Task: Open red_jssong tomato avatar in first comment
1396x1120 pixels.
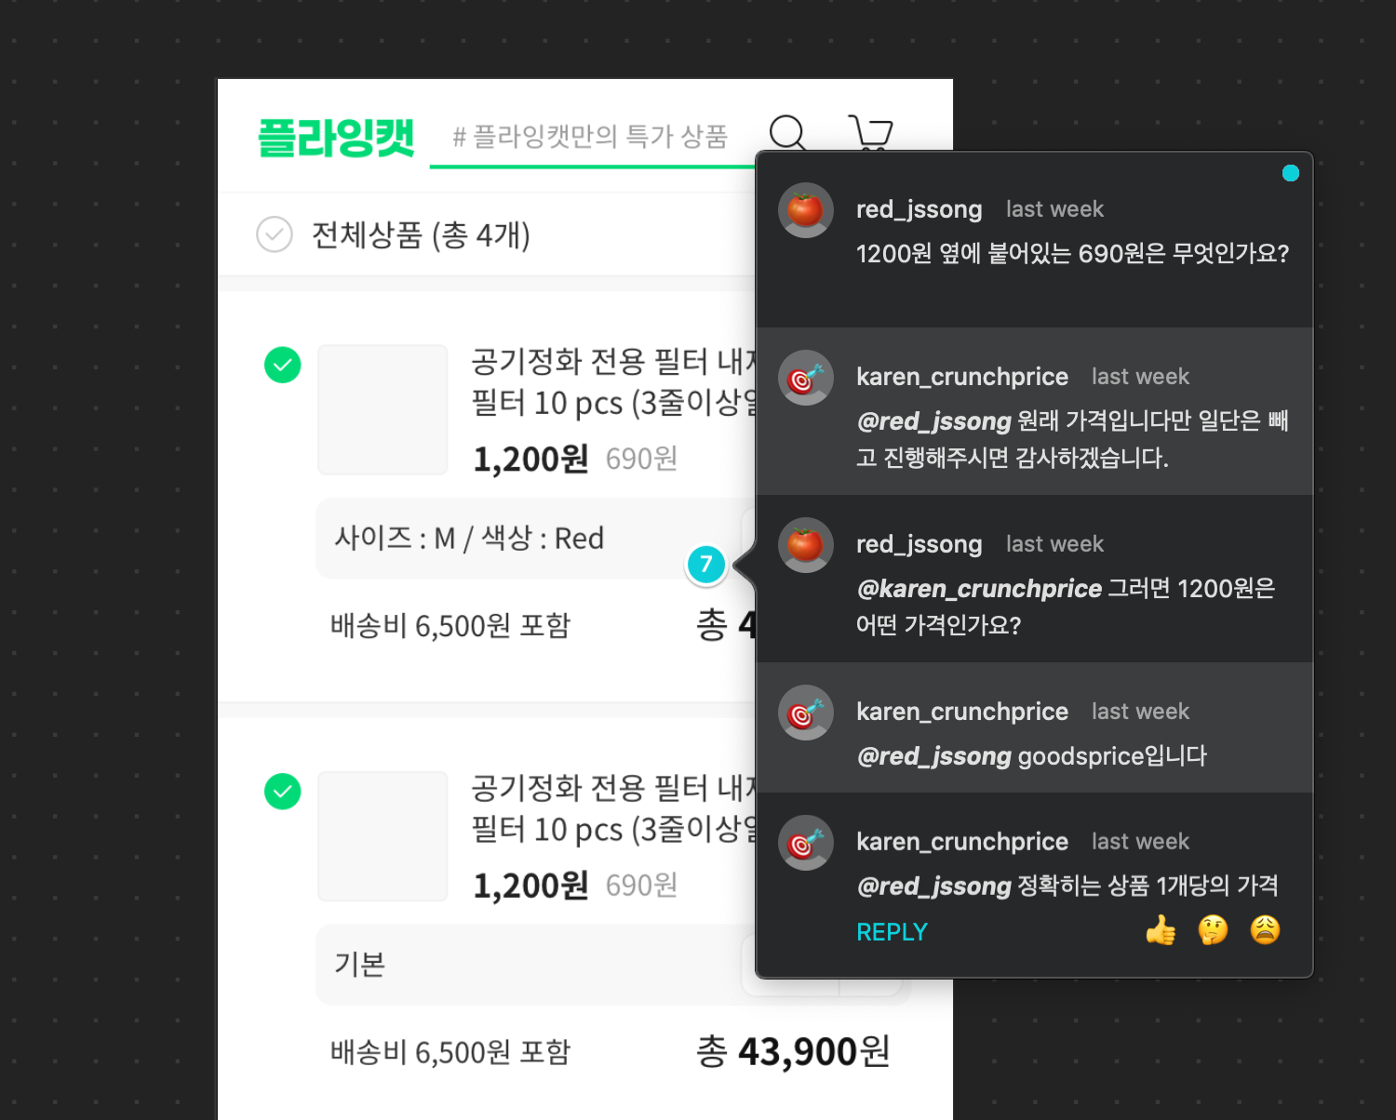Action: [806, 210]
